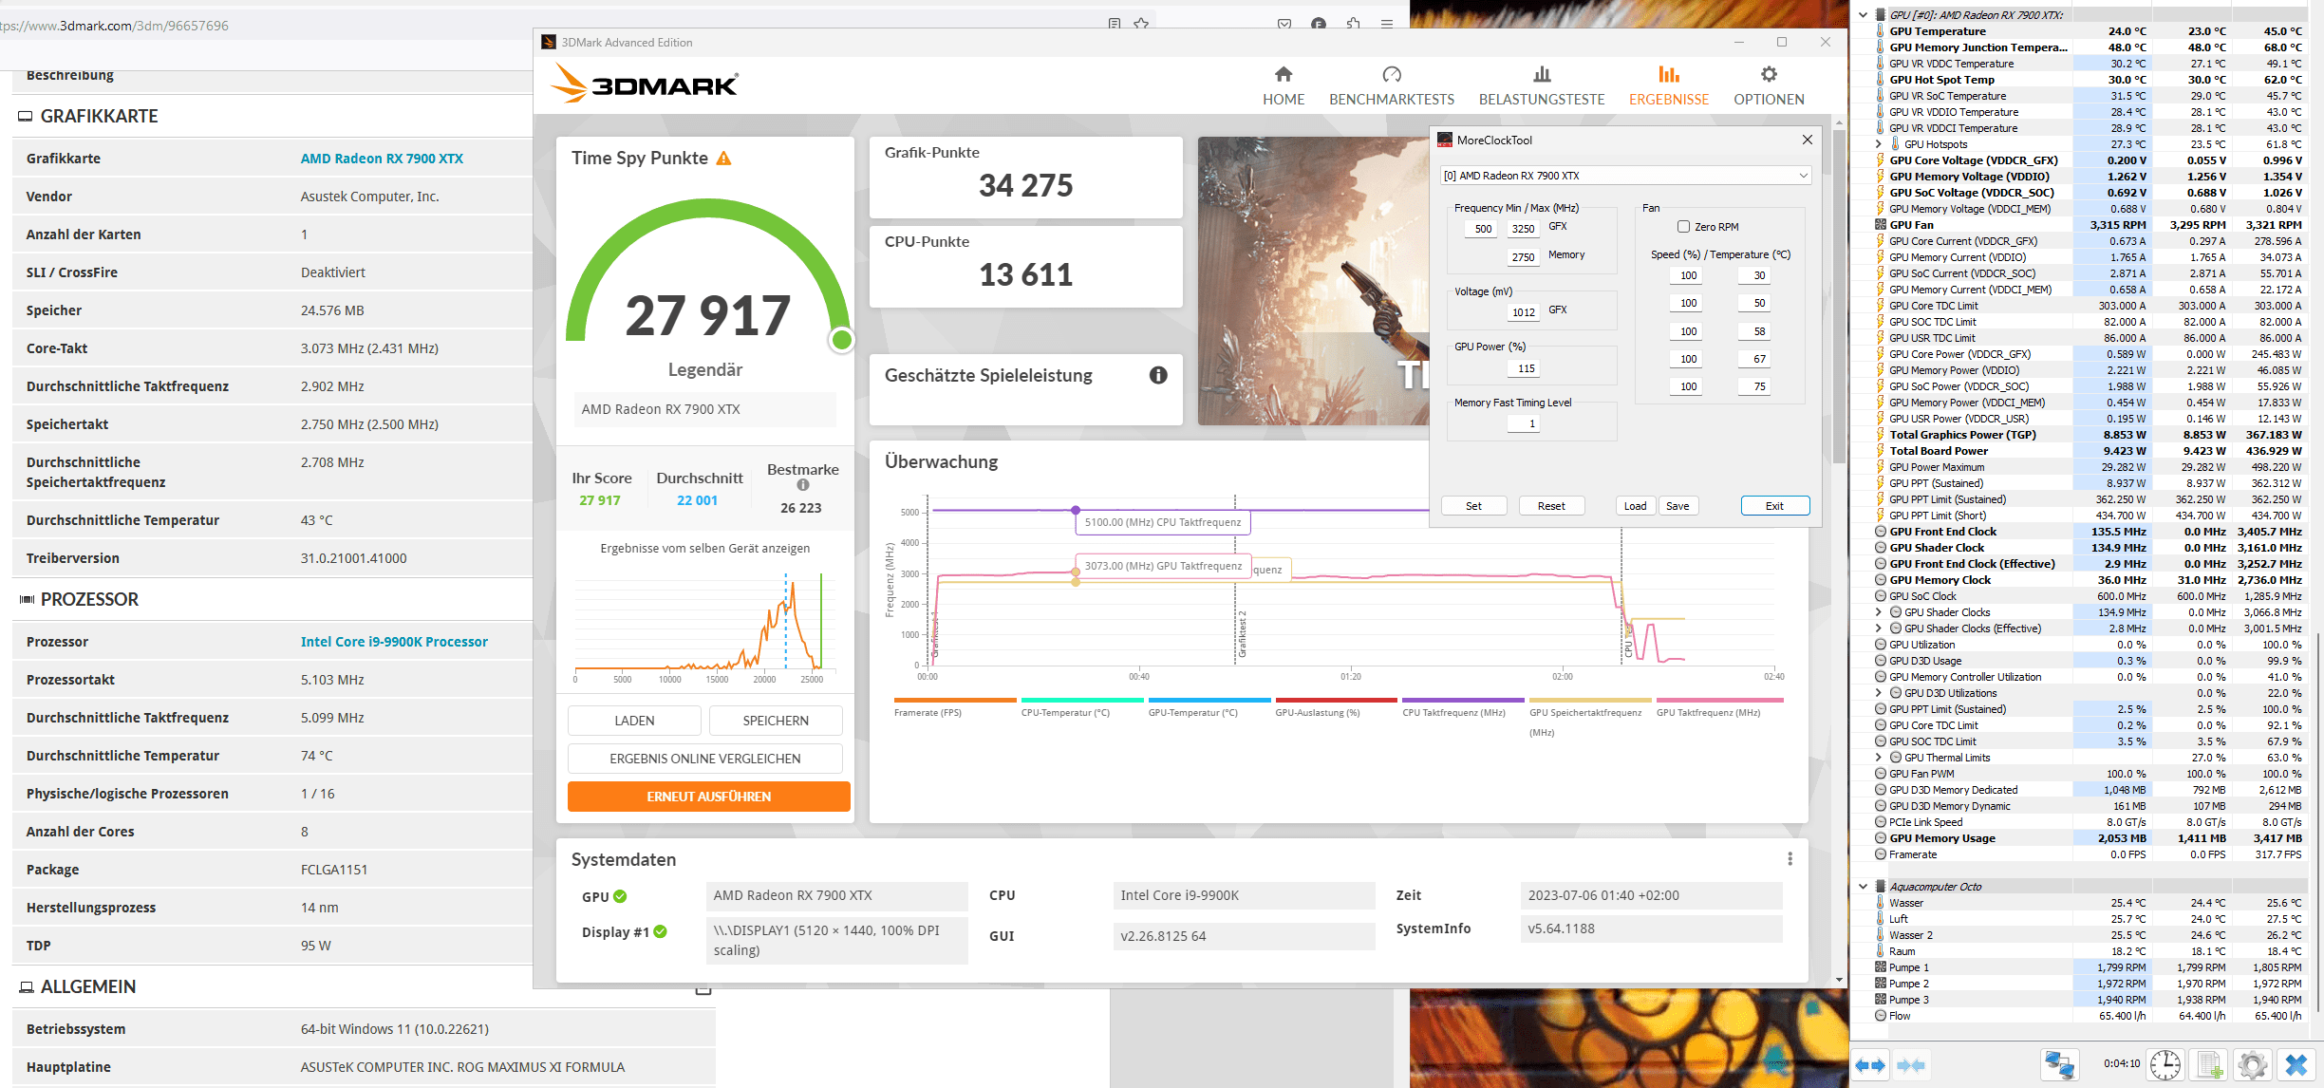Open the browser account avatar icon
Screen dimensions: 2324x1088
(1319, 25)
